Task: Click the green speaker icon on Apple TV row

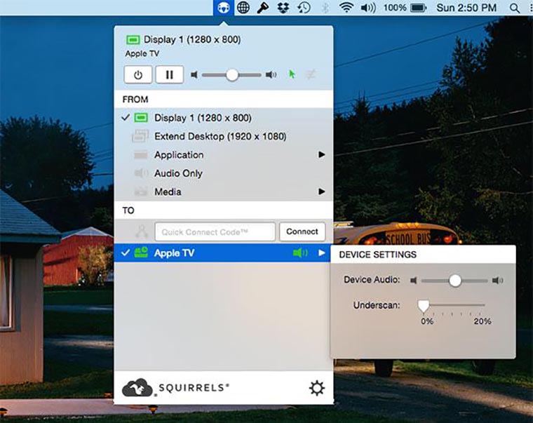Action: tap(299, 253)
